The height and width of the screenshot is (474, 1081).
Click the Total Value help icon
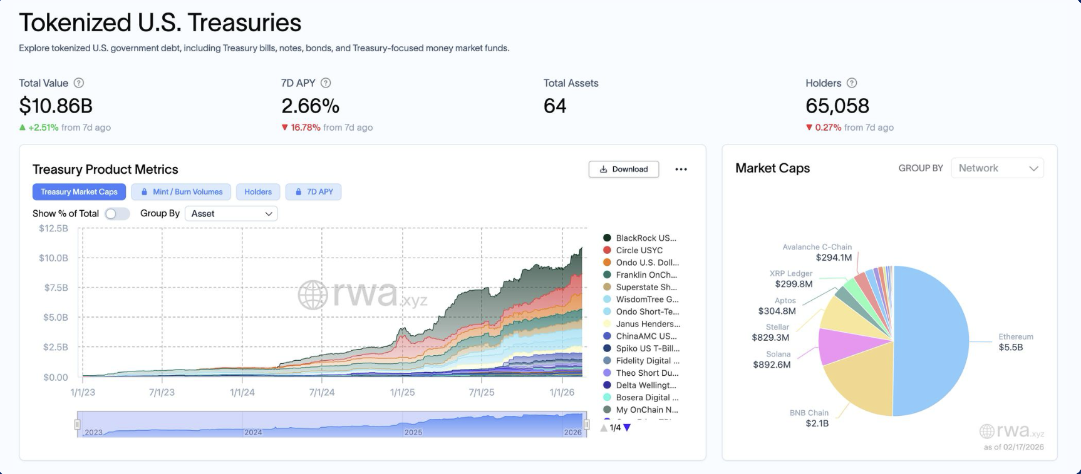(79, 83)
